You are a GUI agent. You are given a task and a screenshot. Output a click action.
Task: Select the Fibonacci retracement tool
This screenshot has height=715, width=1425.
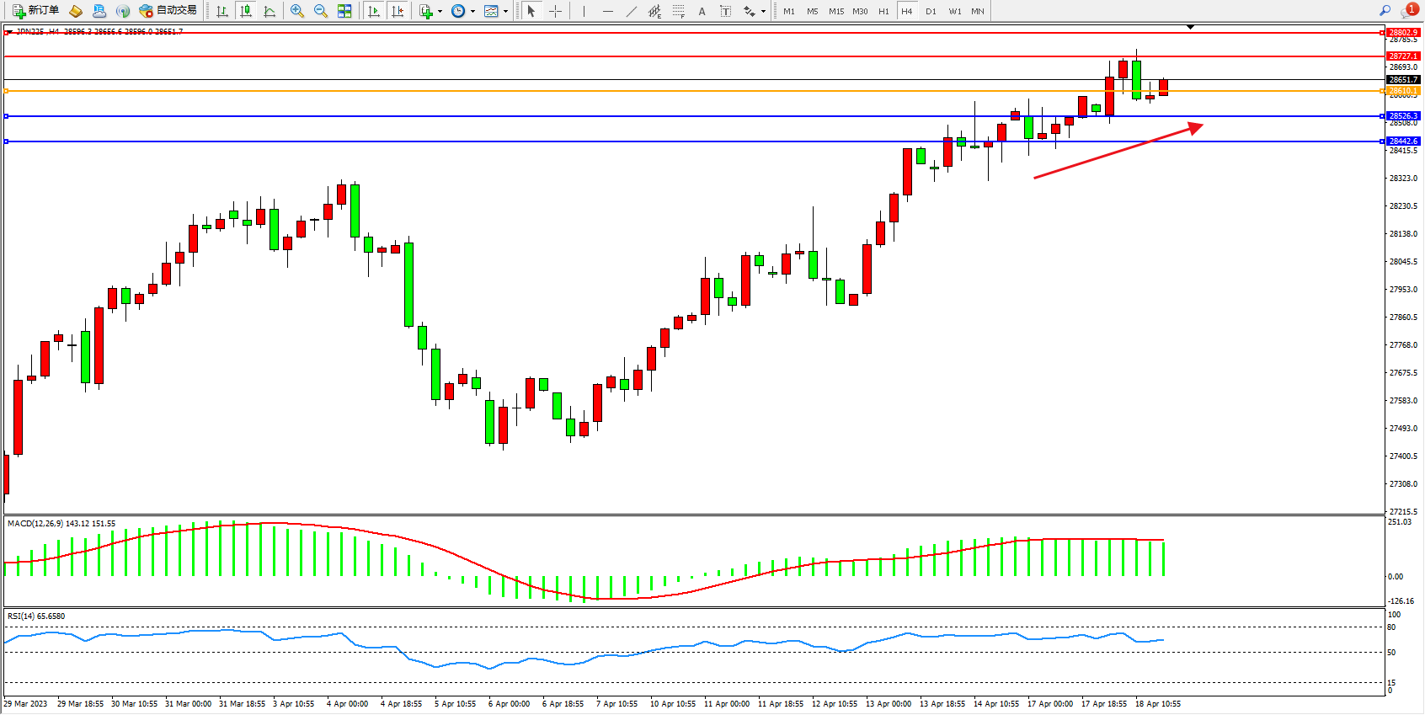pyautogui.click(x=678, y=11)
